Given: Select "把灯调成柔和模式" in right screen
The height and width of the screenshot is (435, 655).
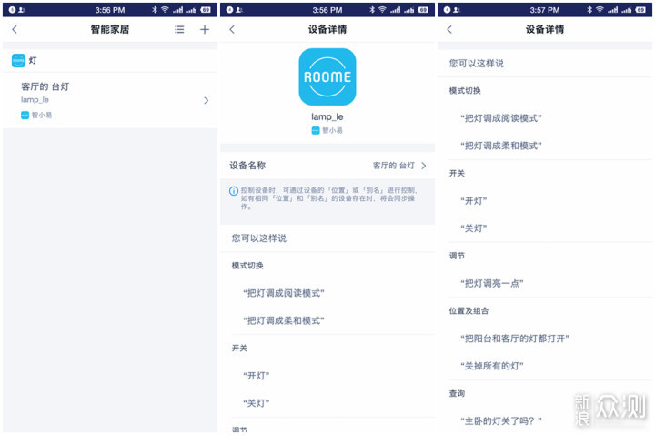Looking at the screenshot, I should click(x=501, y=146).
